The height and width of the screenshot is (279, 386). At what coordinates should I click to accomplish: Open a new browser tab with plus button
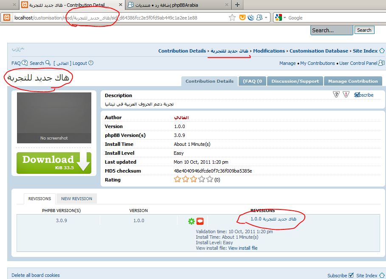[x=237, y=5]
